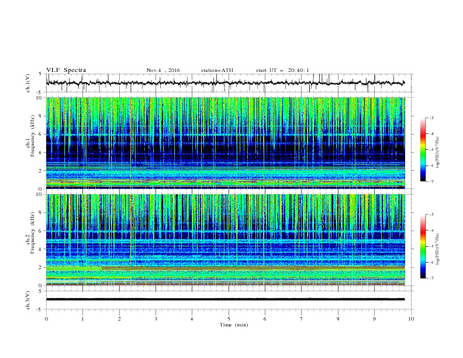Click the "-5" tick on ch.1 colorbar

[431, 150]
